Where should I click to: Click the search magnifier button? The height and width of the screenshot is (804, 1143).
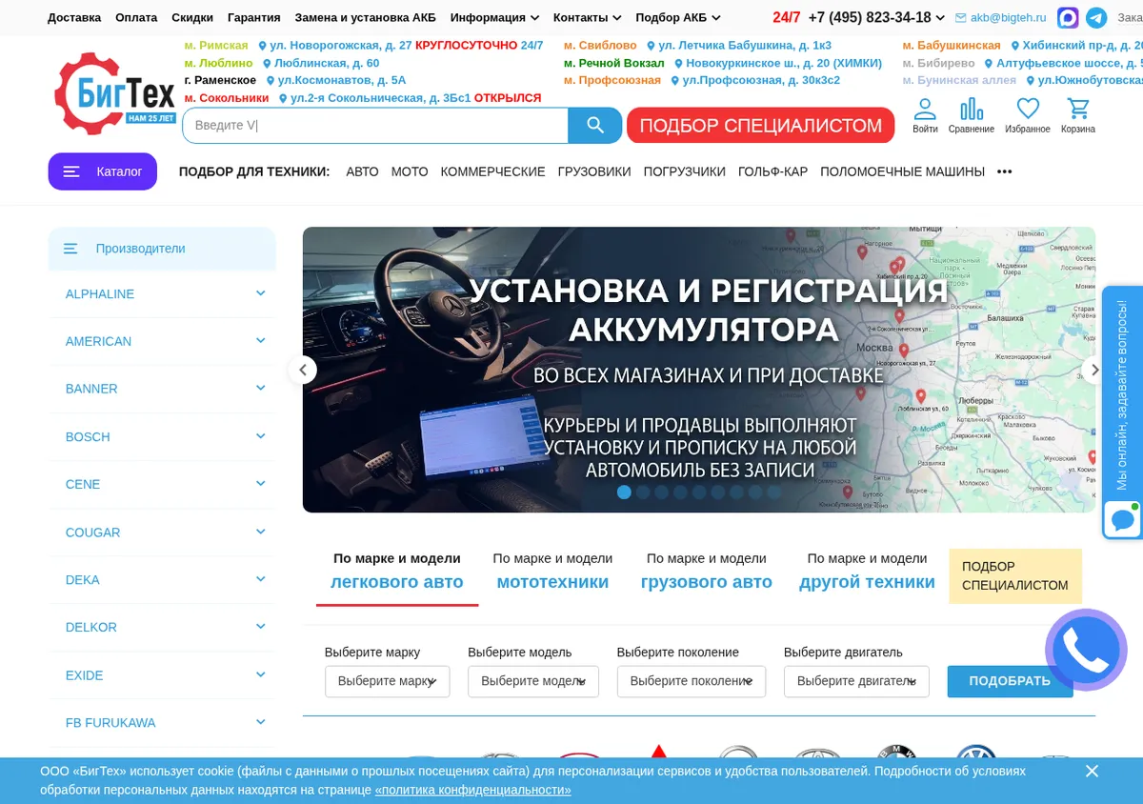(x=594, y=126)
